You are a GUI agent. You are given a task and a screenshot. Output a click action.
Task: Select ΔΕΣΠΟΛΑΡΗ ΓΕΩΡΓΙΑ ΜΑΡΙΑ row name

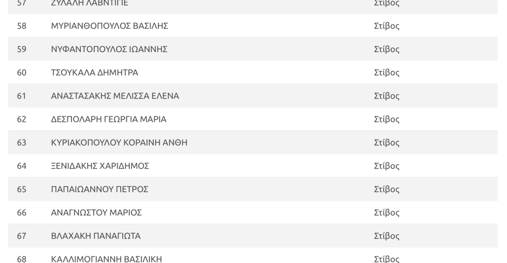click(108, 119)
